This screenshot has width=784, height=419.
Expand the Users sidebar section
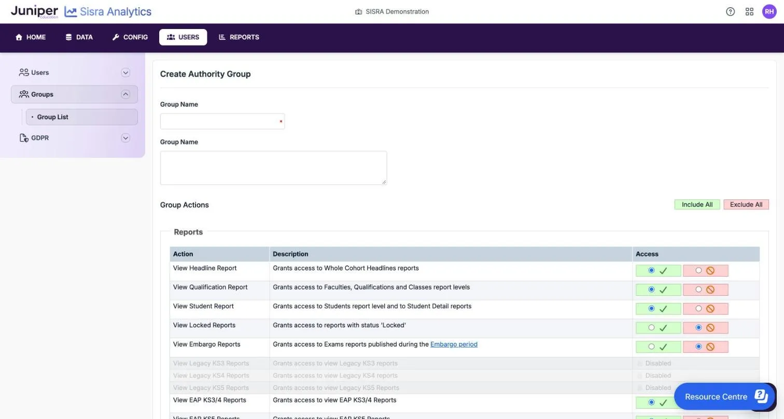point(125,73)
